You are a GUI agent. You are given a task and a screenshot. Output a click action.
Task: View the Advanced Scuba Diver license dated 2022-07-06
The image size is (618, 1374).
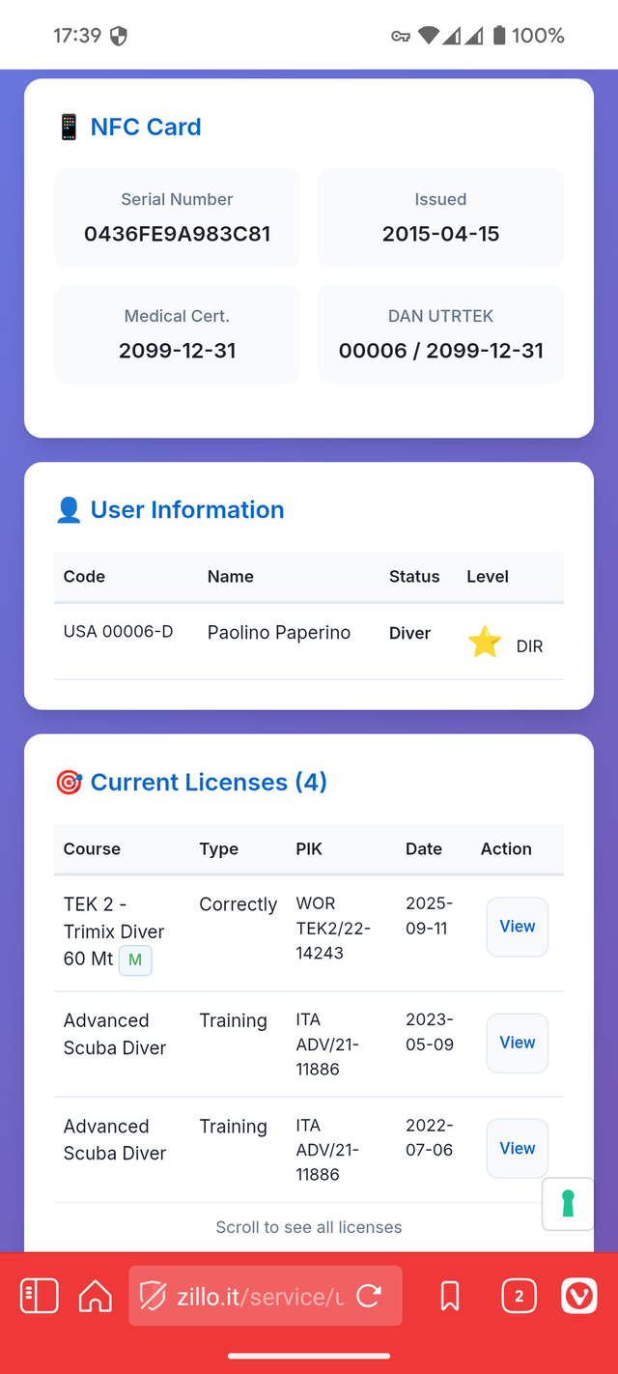(x=517, y=1148)
